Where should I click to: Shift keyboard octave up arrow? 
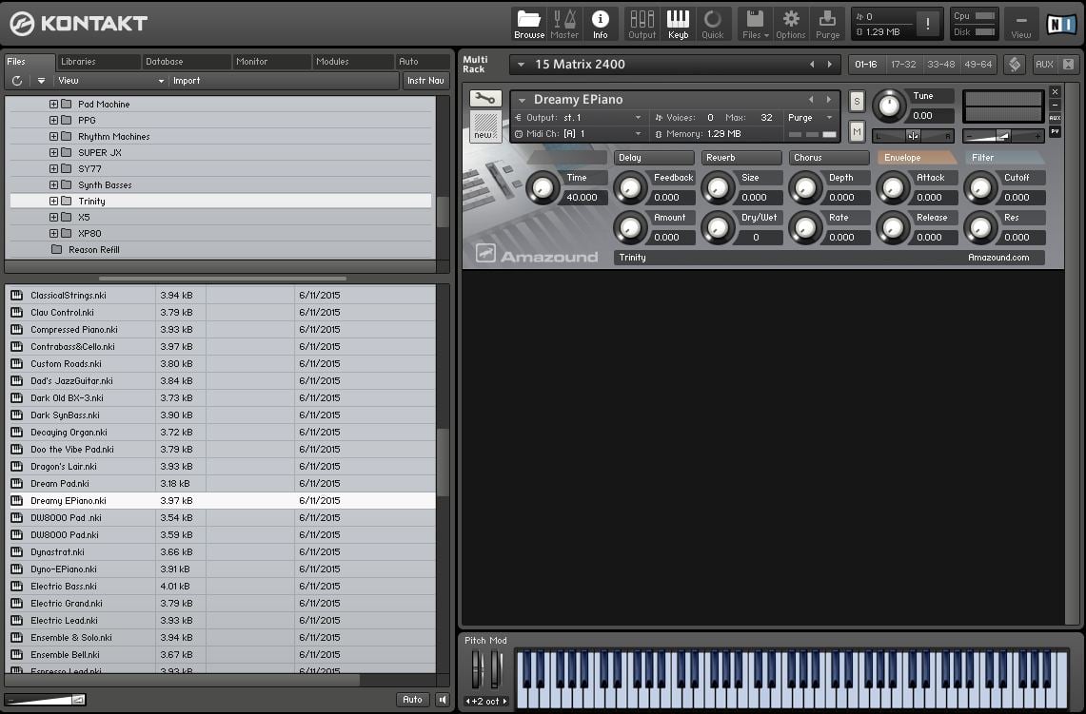point(504,701)
